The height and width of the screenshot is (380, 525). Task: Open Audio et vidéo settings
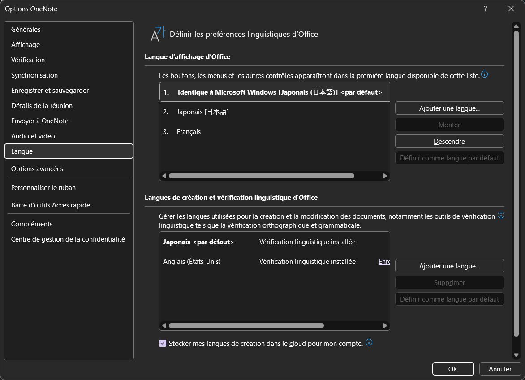pyautogui.click(x=69, y=136)
